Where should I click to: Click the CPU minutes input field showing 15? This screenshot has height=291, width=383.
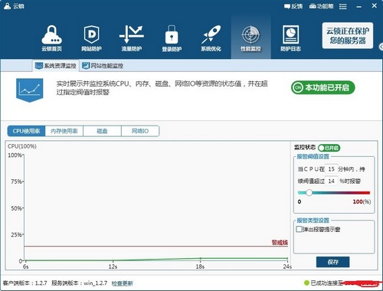point(331,169)
